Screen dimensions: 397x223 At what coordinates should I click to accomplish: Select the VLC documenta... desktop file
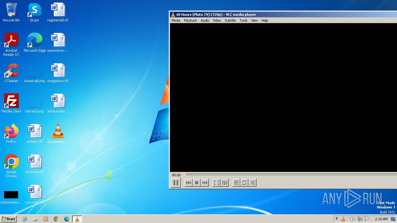tap(58, 134)
